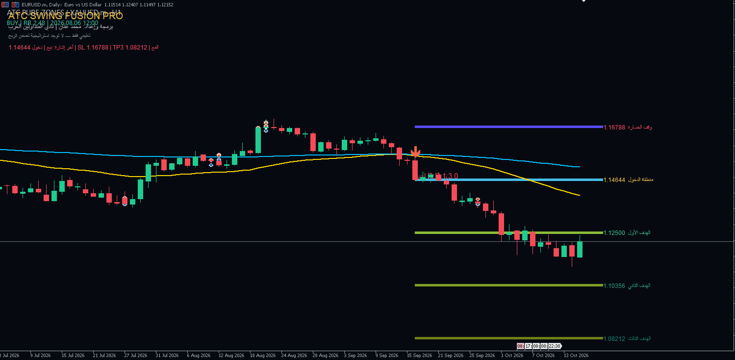The image size is (735, 360).
Task: Click the chart trade-panel icon beside EURUSD.m
Action: [16, 4]
